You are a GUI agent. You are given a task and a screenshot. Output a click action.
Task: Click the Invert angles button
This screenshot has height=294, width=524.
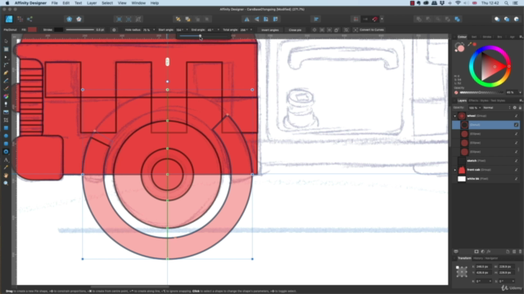coord(270,29)
